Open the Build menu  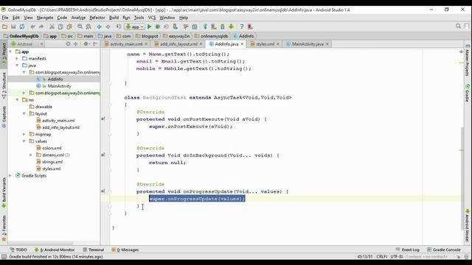pyautogui.click(x=114, y=18)
